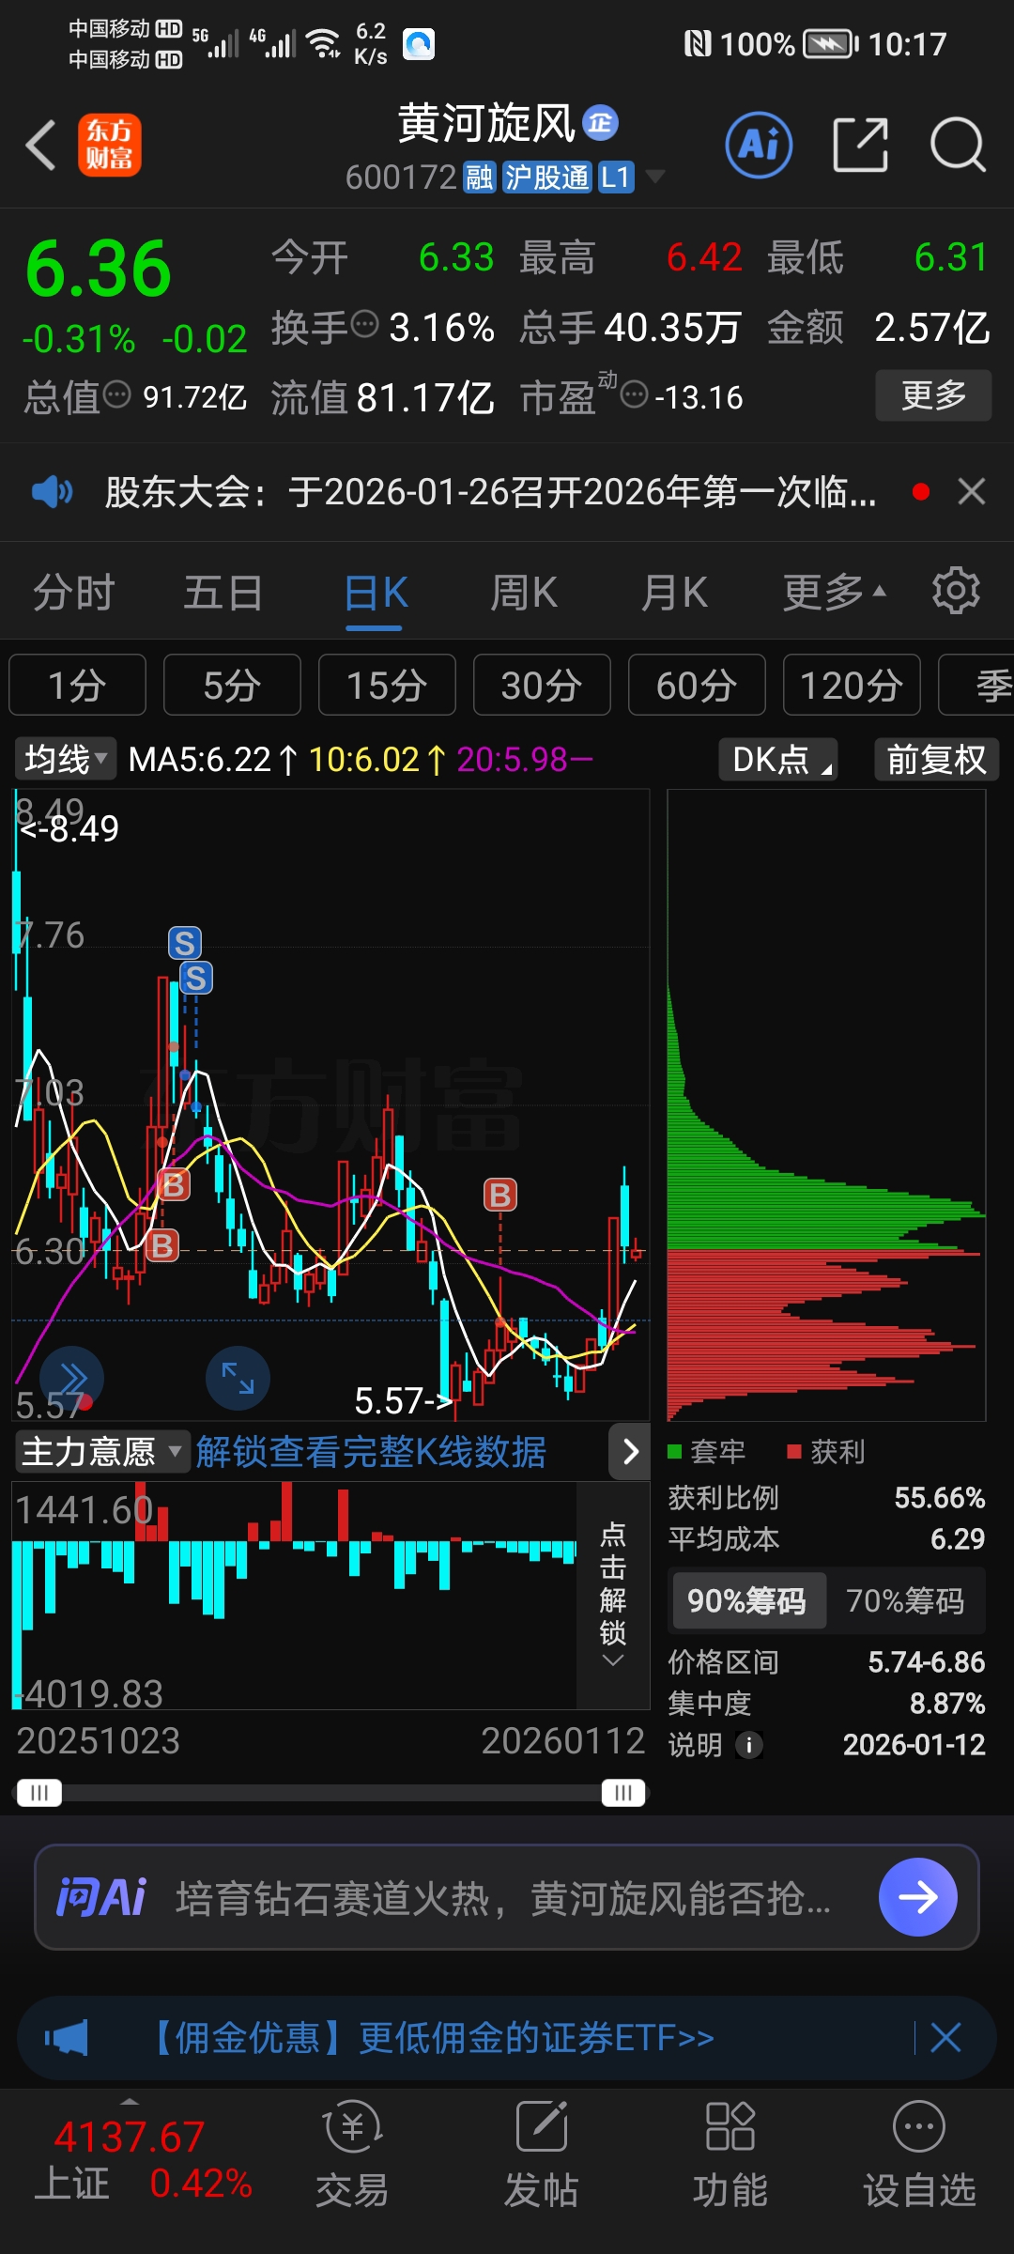
Task: Change 前复权 adjustment setting
Action: [x=936, y=759]
